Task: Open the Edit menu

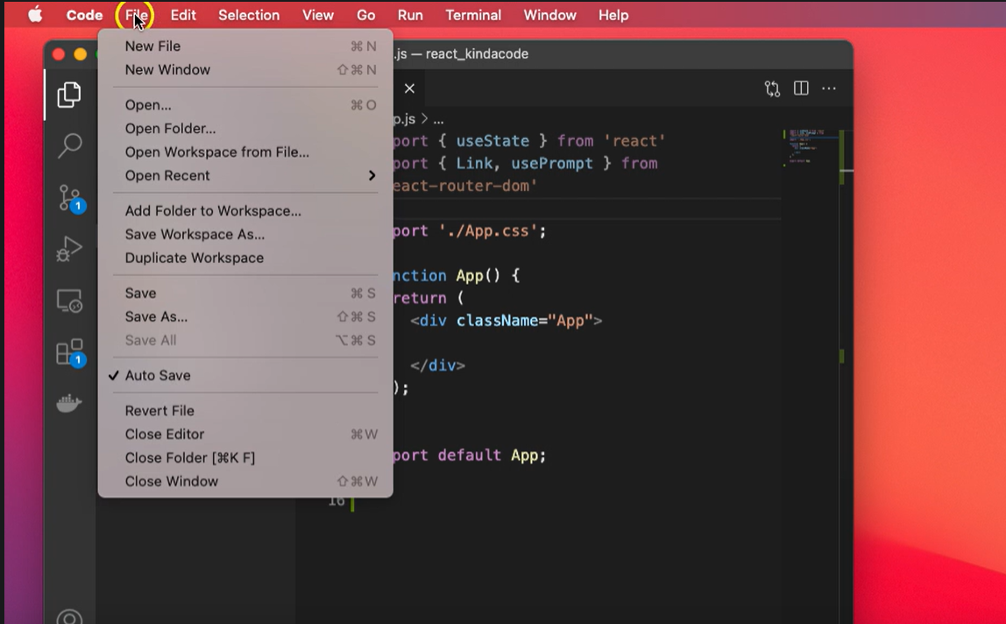Action: point(183,15)
